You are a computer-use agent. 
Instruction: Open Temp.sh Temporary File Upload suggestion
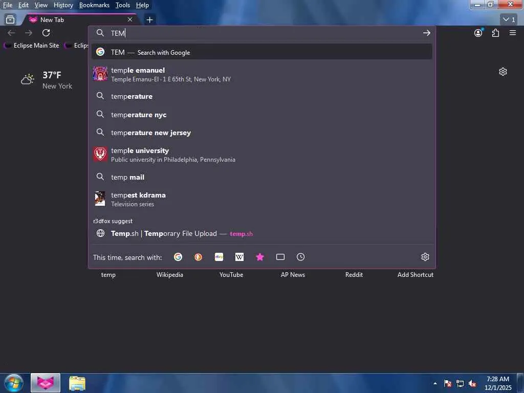point(261,233)
